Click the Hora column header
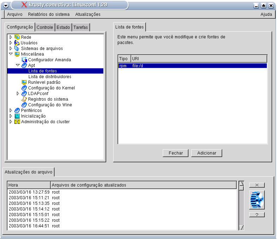Viewport: 277px width, 239px height. coord(29,185)
